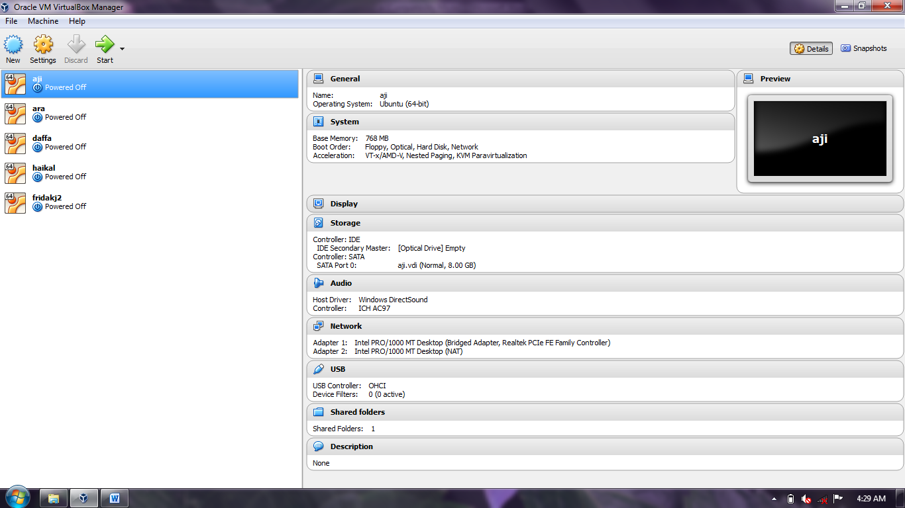
Task: Click the Discard arrow icon
Action: click(76, 45)
